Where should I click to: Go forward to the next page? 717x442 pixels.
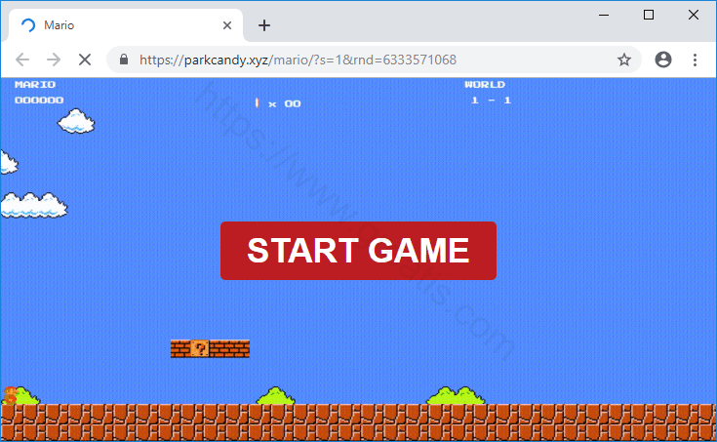click(x=54, y=60)
